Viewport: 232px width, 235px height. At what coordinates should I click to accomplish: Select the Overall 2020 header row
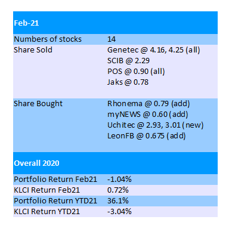pos(115,163)
